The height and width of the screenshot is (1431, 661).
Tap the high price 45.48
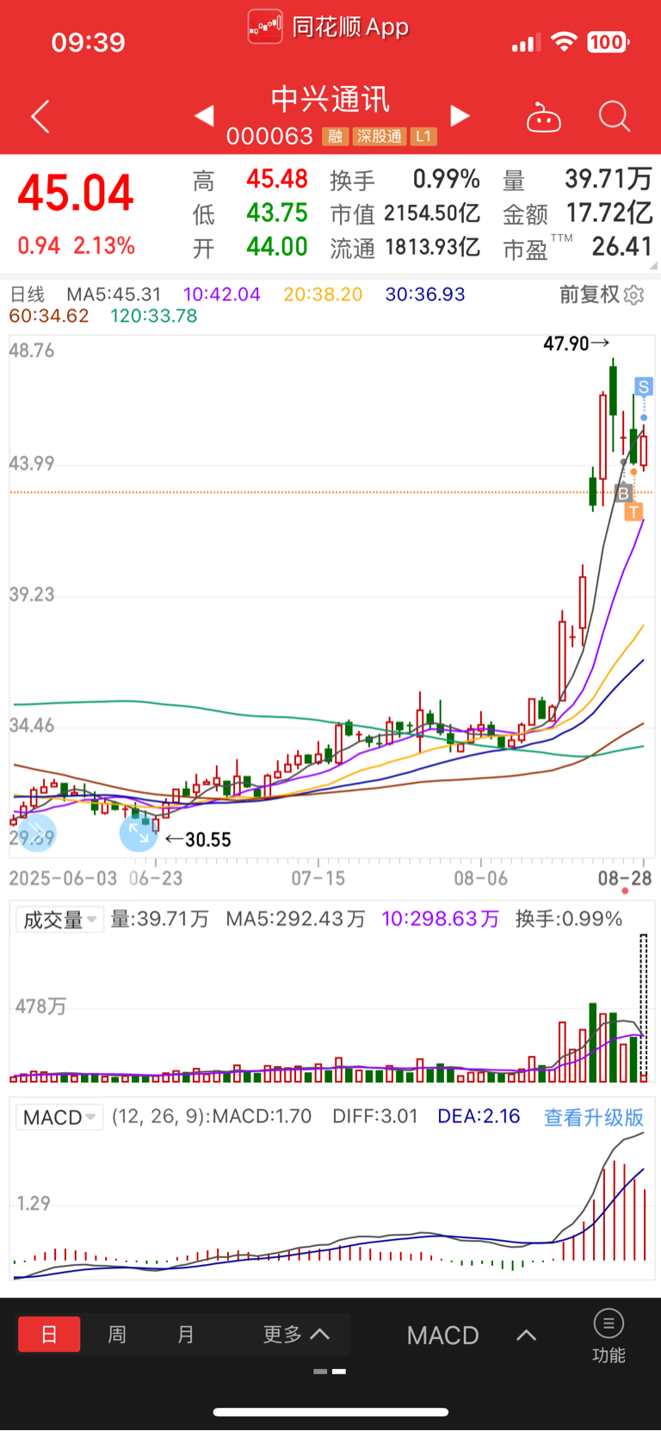point(277,179)
